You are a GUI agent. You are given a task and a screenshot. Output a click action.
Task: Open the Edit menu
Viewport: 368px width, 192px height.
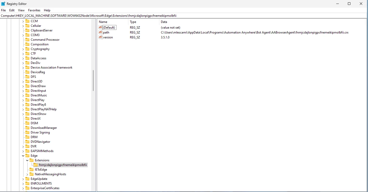(12, 10)
